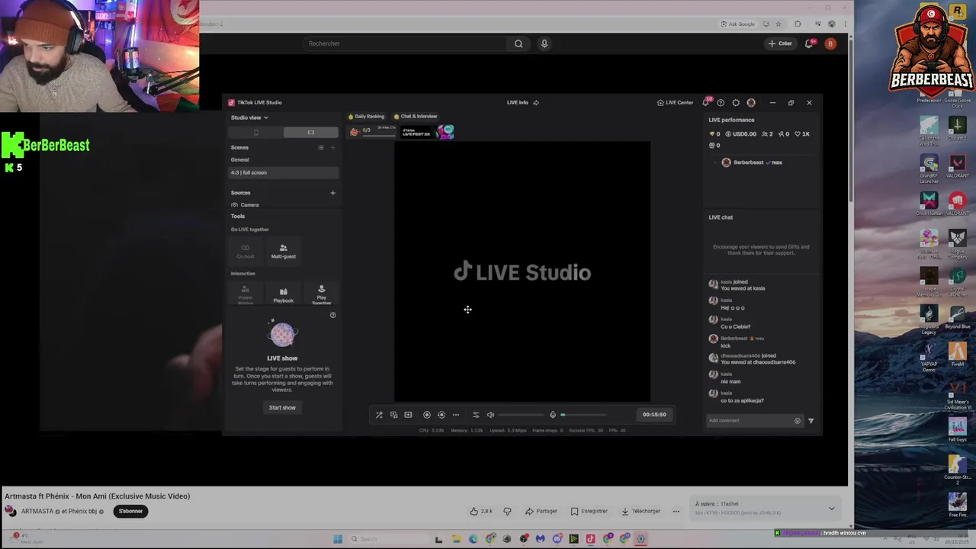Viewport: 976px width, 549px height.
Task: Expand the À suivre up-next chevron
Action: tap(832, 509)
